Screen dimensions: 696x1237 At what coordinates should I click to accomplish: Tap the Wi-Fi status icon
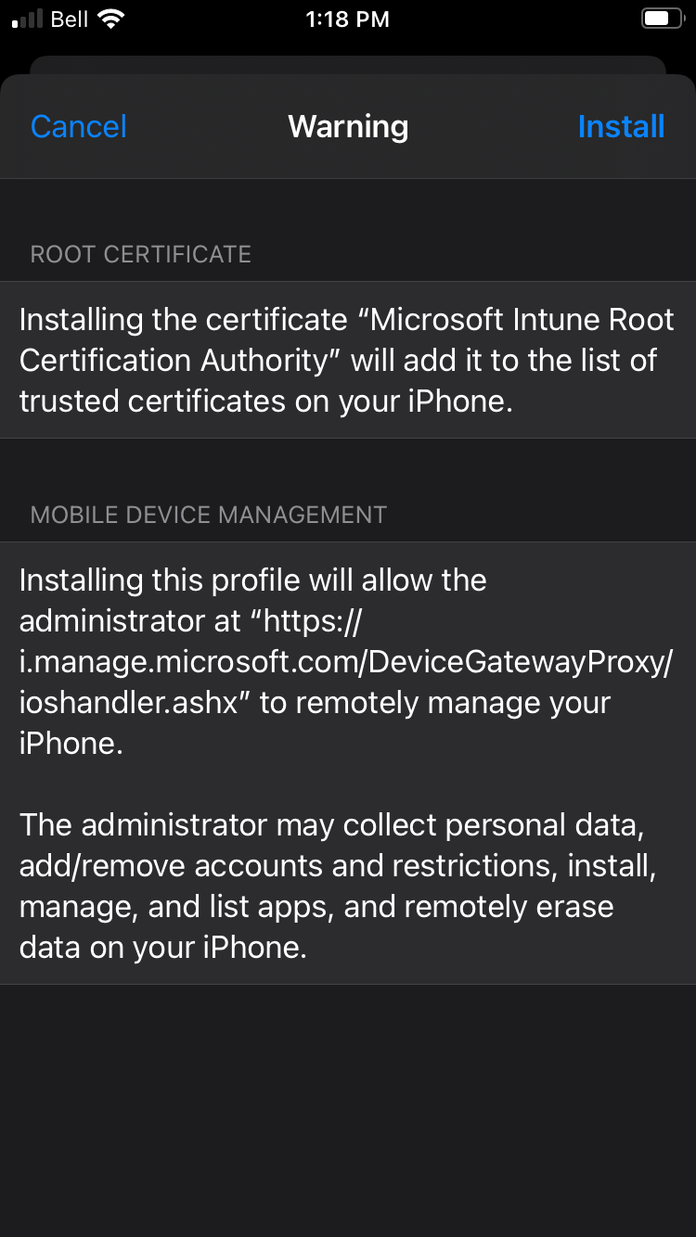pos(112,19)
